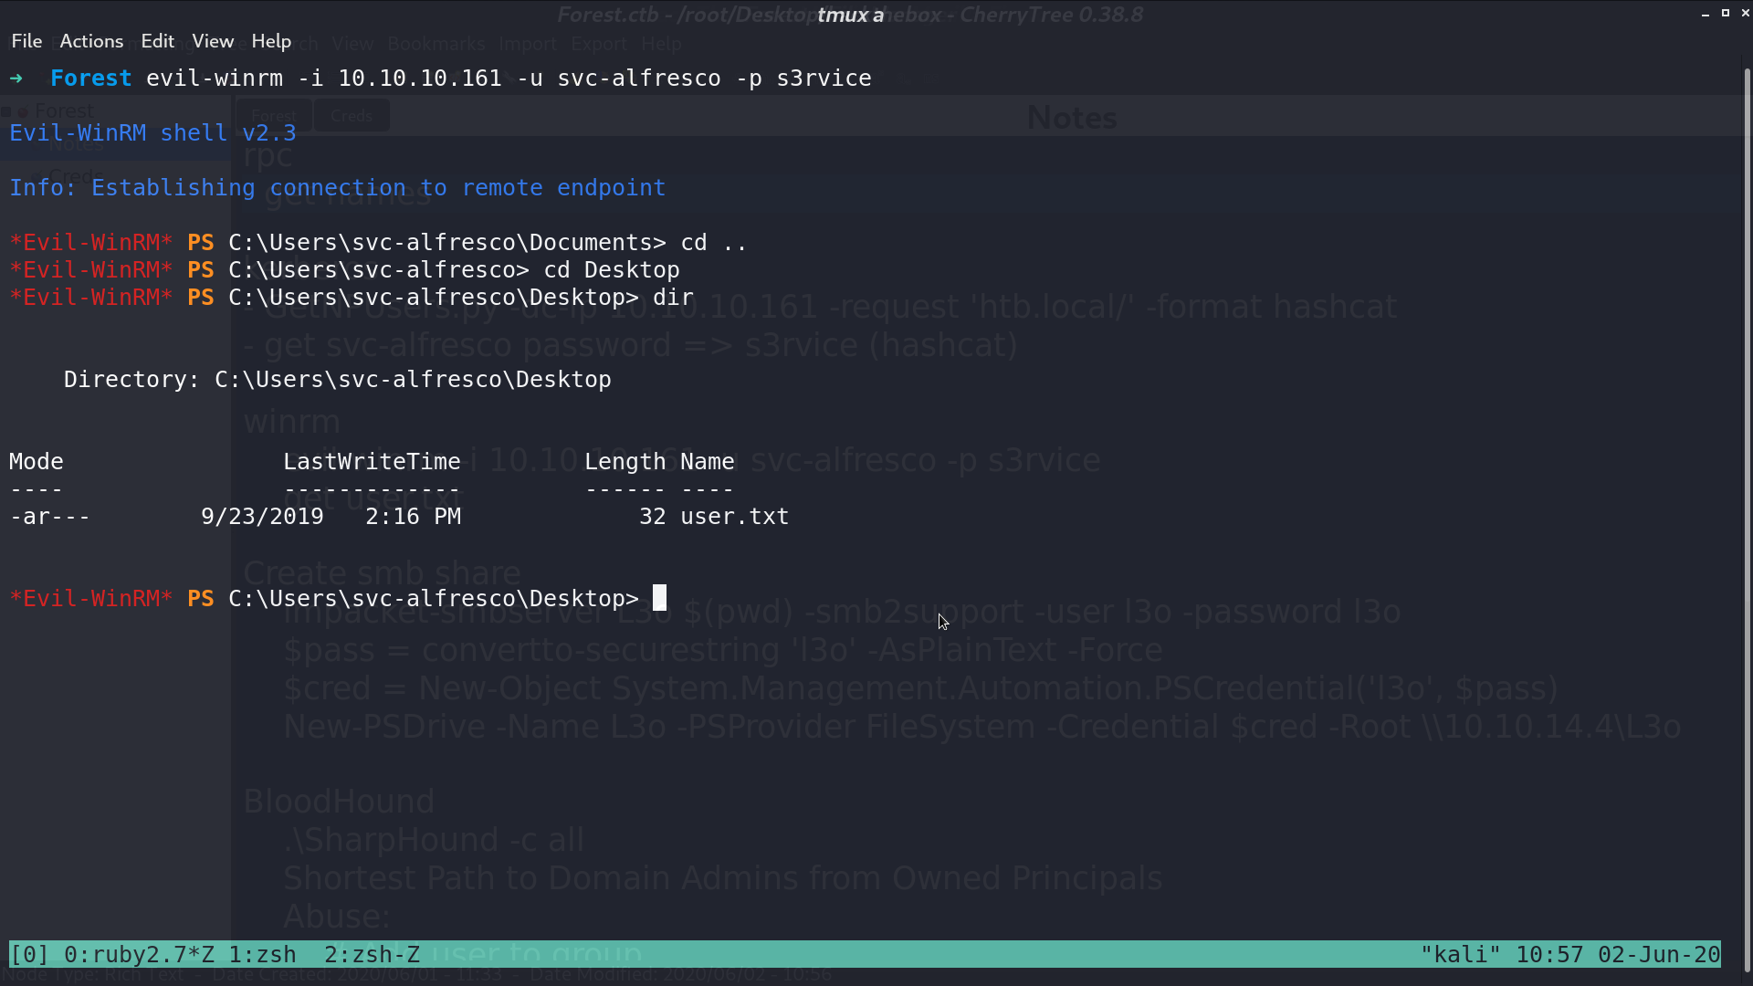This screenshot has height=986, width=1753.
Task: Click the user.txt file name
Action: click(734, 517)
